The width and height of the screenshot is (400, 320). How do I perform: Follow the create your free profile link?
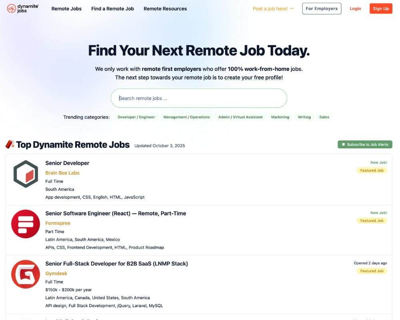253,78
